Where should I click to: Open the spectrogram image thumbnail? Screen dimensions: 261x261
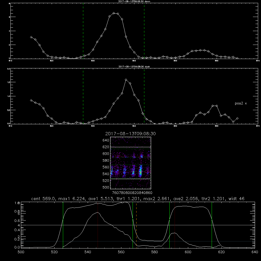pos(131,163)
